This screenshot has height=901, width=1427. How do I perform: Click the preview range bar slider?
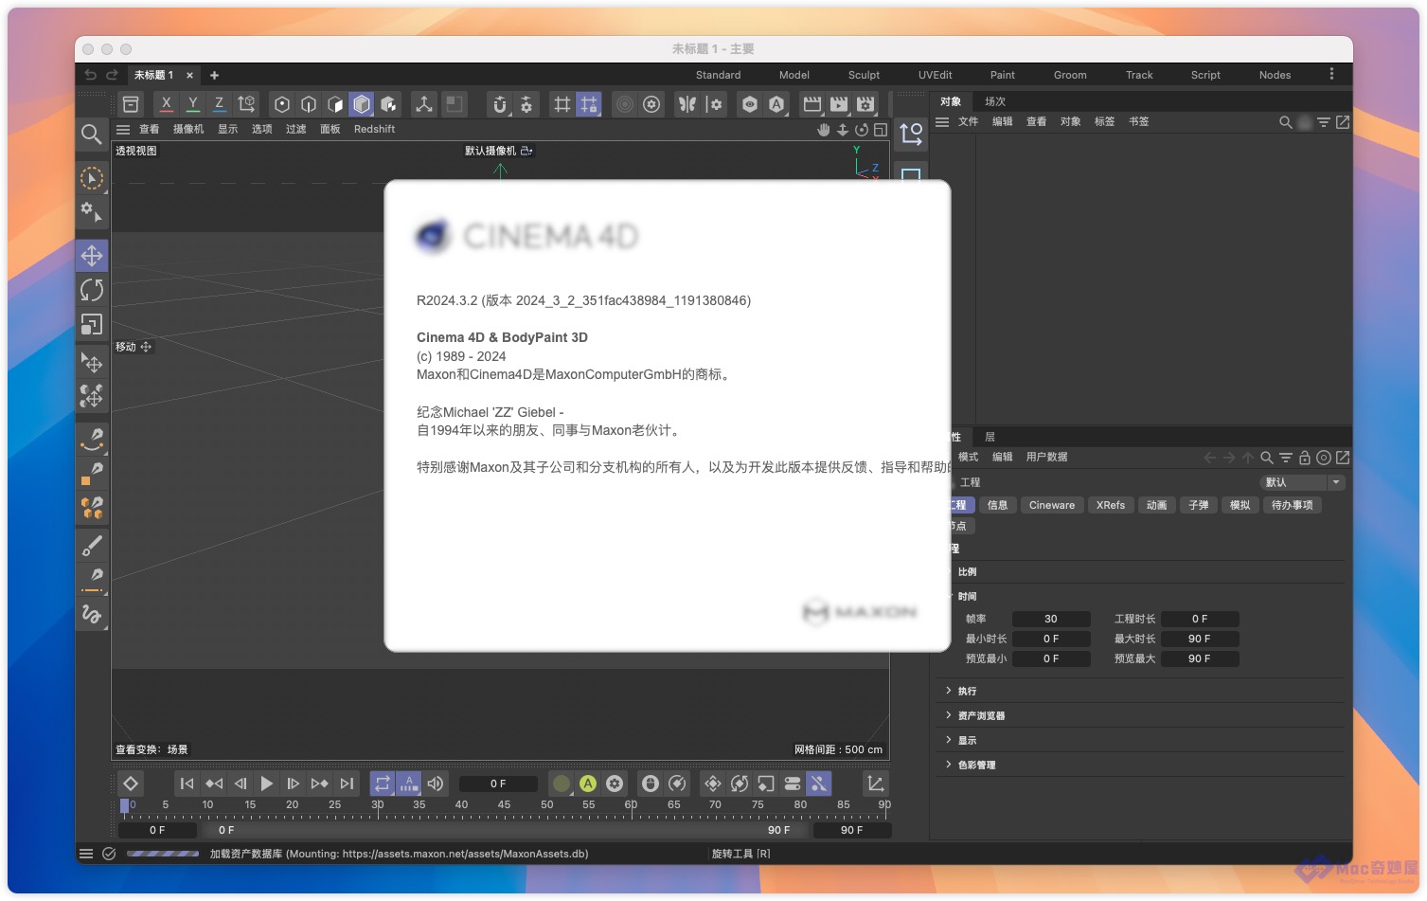point(506,830)
